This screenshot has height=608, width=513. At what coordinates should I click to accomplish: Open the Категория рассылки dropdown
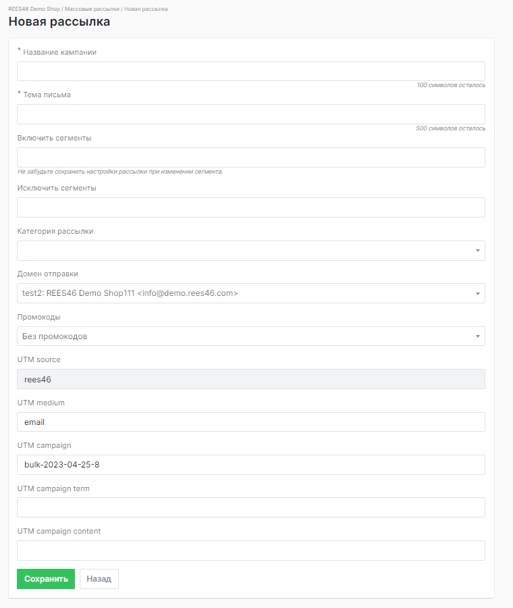(250, 251)
